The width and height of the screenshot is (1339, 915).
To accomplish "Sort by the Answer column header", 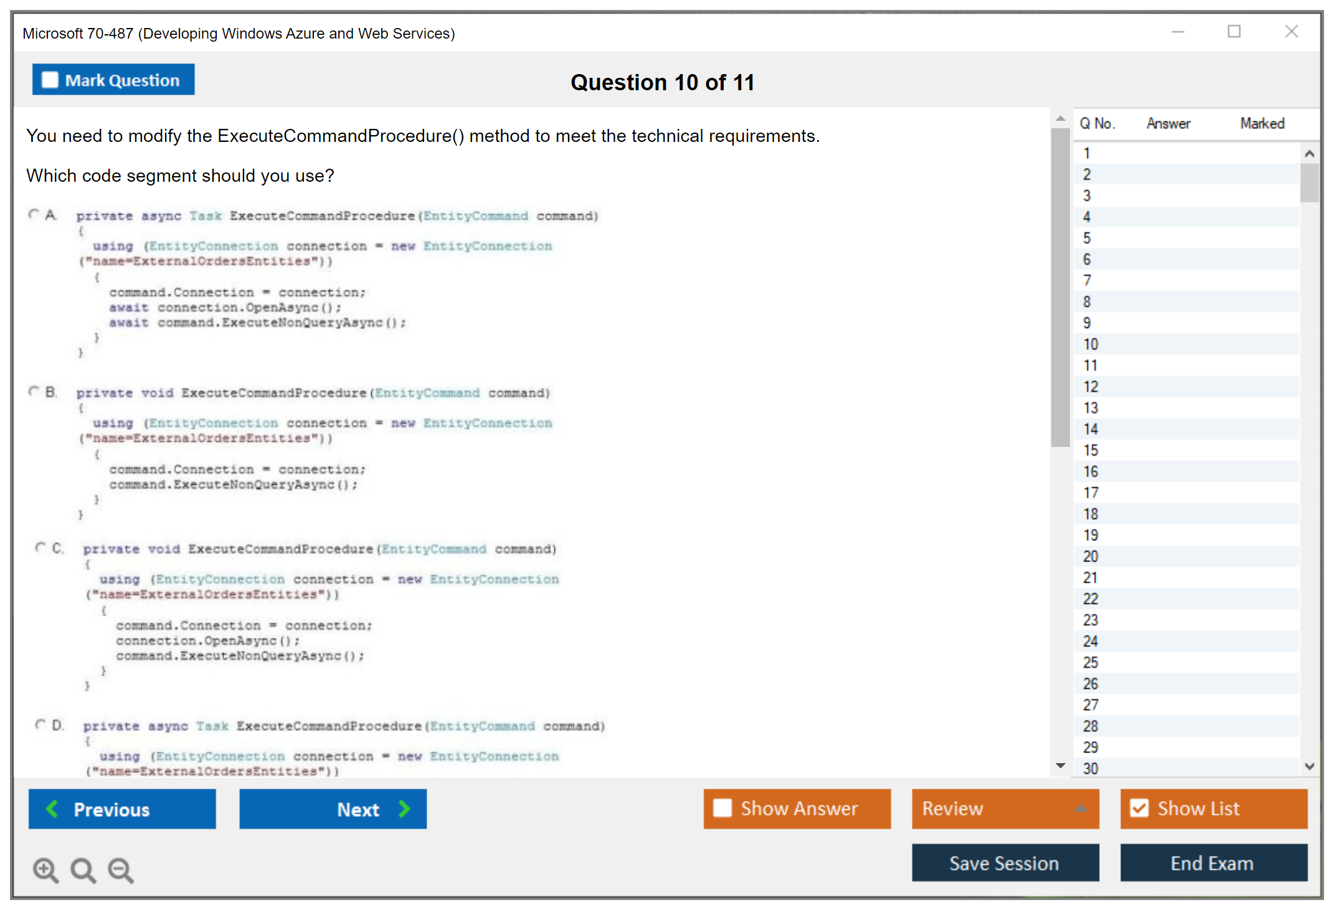I will pyautogui.click(x=1168, y=123).
